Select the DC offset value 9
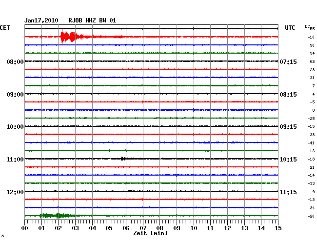 [x=314, y=192]
